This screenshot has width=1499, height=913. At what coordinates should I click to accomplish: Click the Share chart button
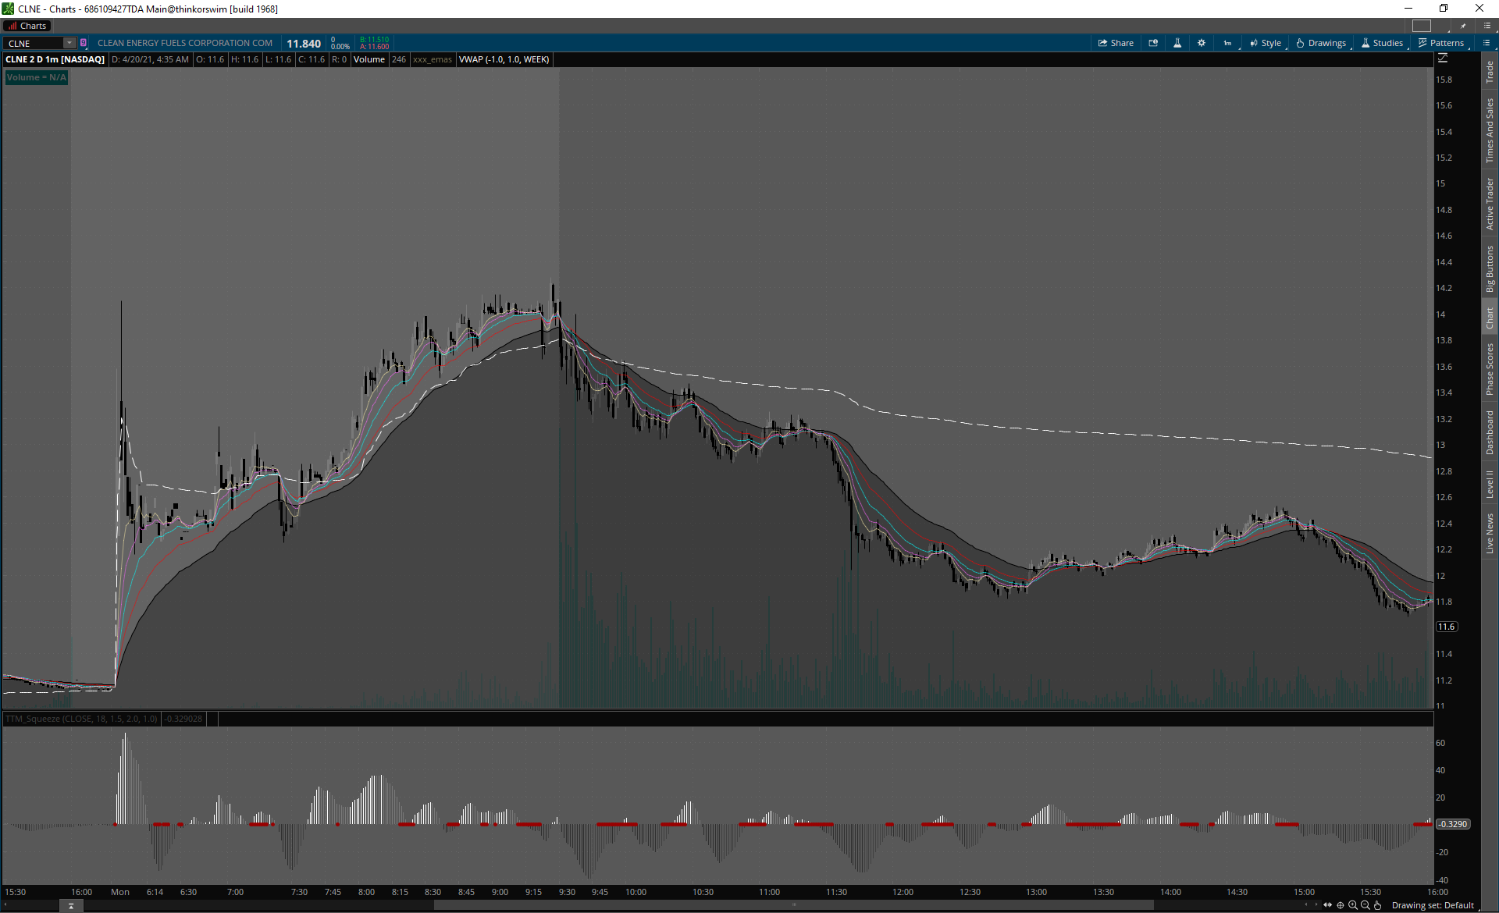point(1116,43)
